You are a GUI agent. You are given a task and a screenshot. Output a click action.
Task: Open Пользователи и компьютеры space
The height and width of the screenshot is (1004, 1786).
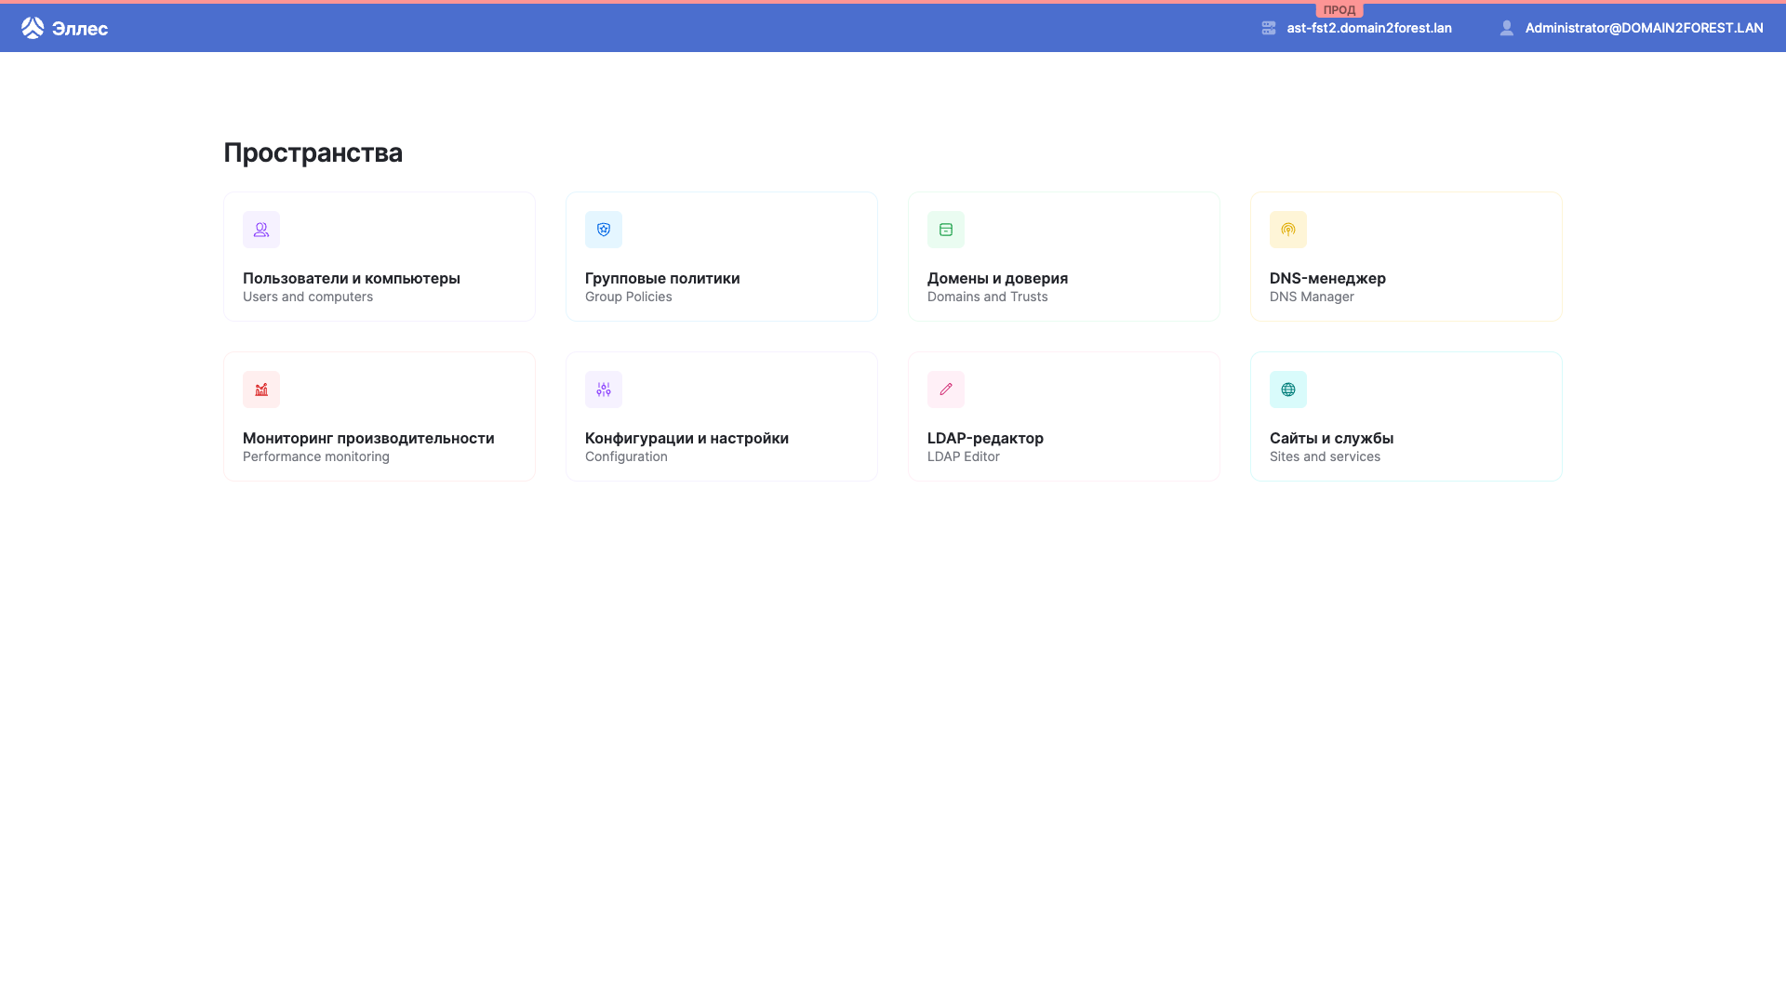(380, 257)
